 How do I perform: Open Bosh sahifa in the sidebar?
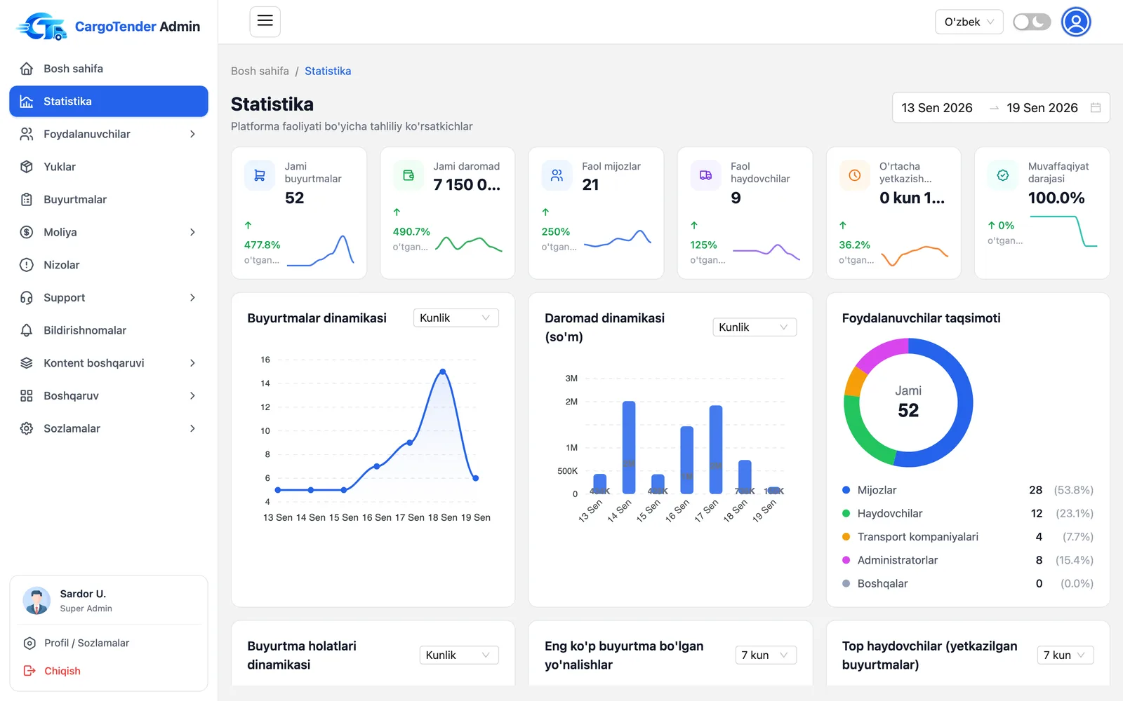coord(109,69)
